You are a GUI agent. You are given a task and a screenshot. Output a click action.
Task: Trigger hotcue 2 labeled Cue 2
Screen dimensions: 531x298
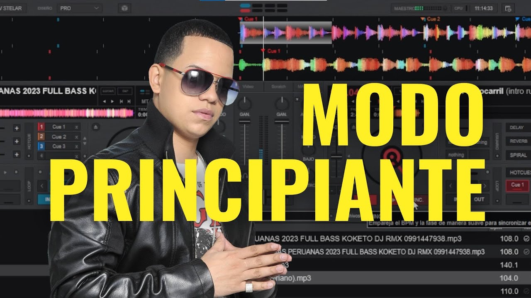pyautogui.click(x=59, y=137)
